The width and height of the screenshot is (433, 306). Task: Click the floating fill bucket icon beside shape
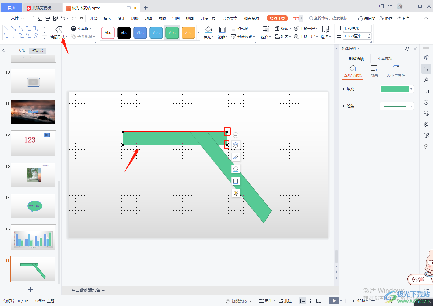click(x=236, y=169)
